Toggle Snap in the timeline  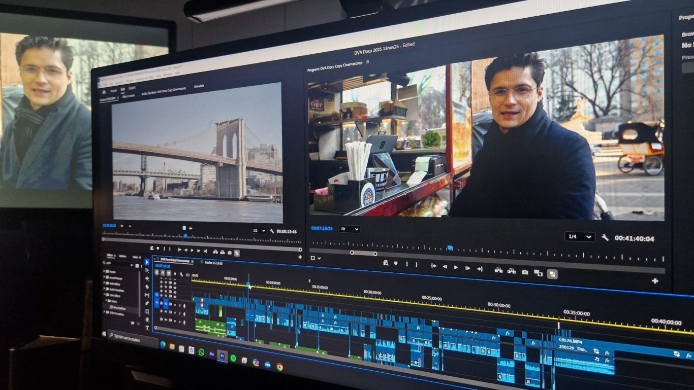click(163, 272)
